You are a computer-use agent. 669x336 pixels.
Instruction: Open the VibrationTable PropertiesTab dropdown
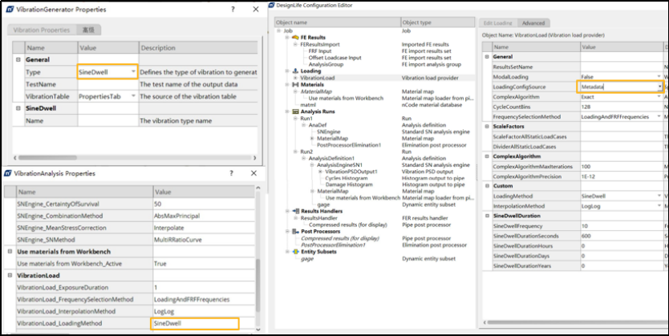point(132,96)
